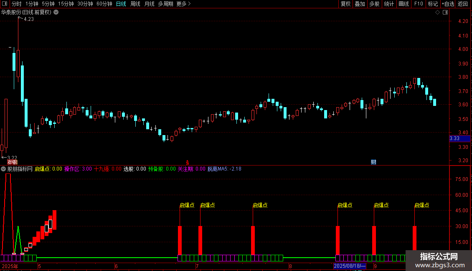
Task: Open the 多股 multi-stock view
Action: [x=374, y=4]
